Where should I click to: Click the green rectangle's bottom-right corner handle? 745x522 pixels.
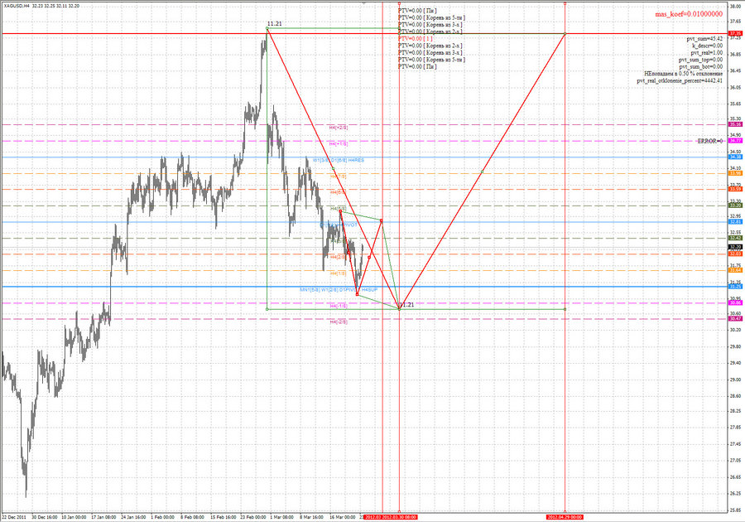tap(565, 310)
